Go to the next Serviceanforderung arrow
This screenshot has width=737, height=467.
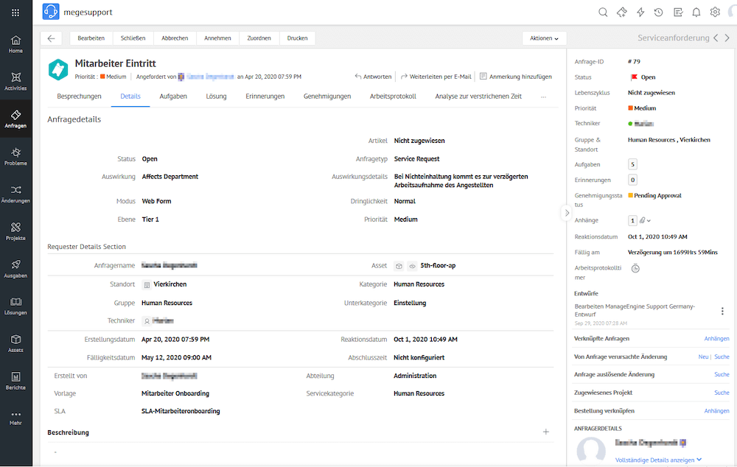point(727,38)
